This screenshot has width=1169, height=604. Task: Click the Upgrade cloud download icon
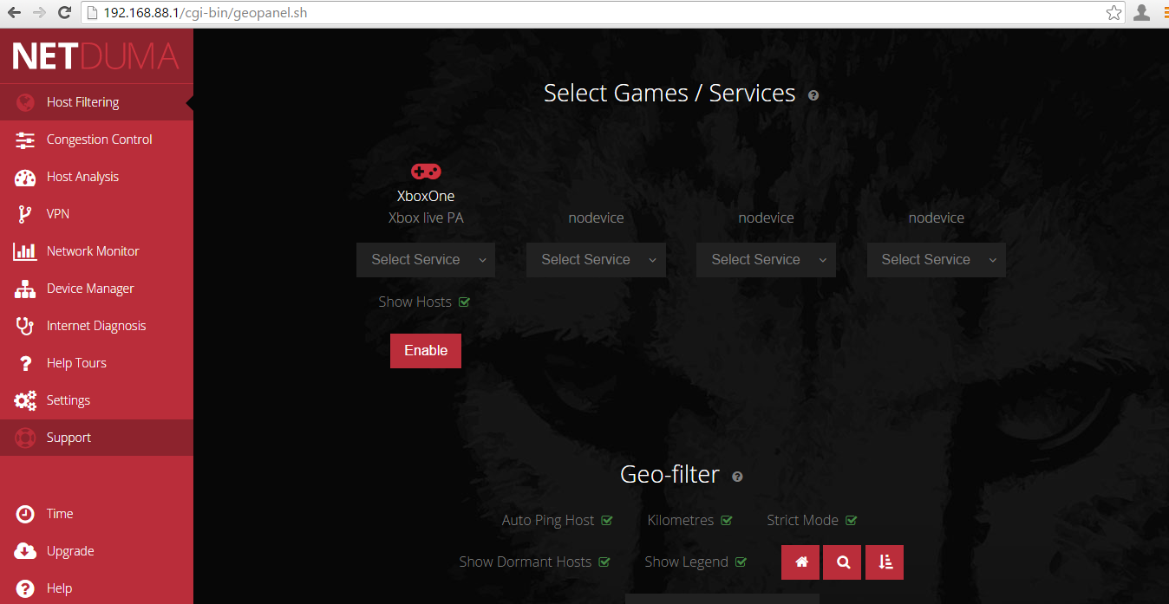[x=25, y=551]
